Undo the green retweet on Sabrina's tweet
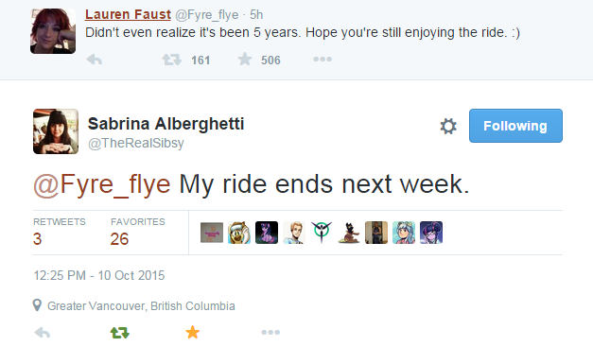Screen dimensions: 593x364 [x=120, y=333]
